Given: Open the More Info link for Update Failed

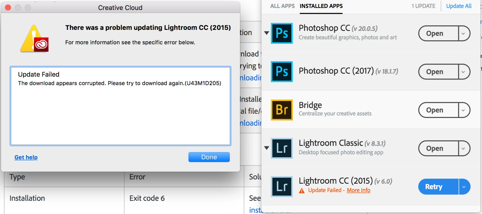Looking at the screenshot, I should (x=358, y=190).
